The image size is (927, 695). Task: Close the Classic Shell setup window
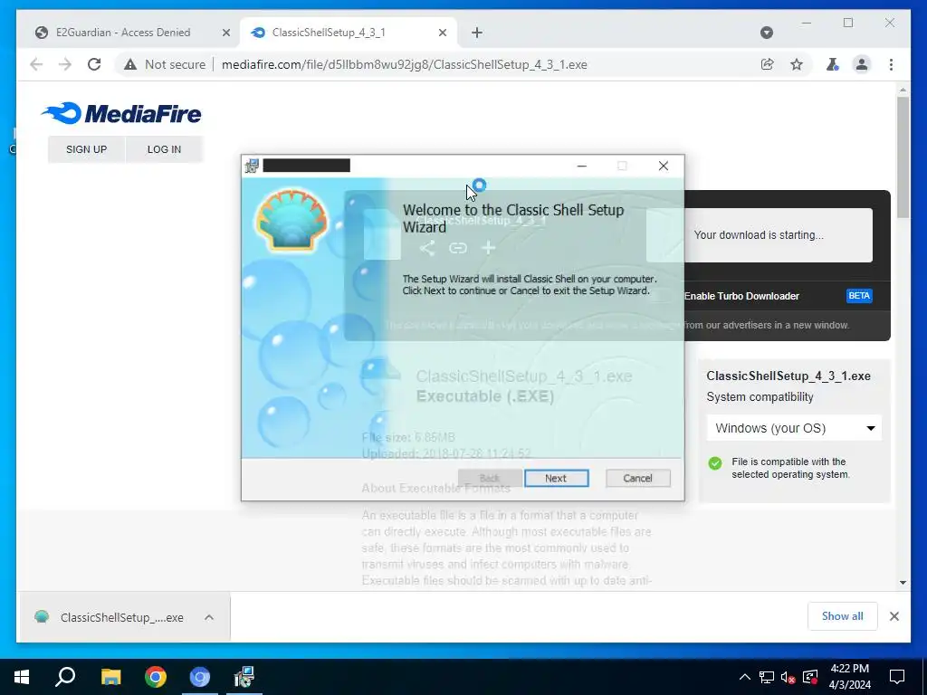(x=664, y=167)
